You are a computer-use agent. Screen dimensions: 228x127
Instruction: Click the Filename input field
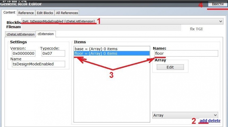(x=101, y=27)
